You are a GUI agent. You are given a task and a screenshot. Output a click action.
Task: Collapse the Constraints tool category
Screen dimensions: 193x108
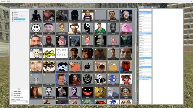[145, 13]
